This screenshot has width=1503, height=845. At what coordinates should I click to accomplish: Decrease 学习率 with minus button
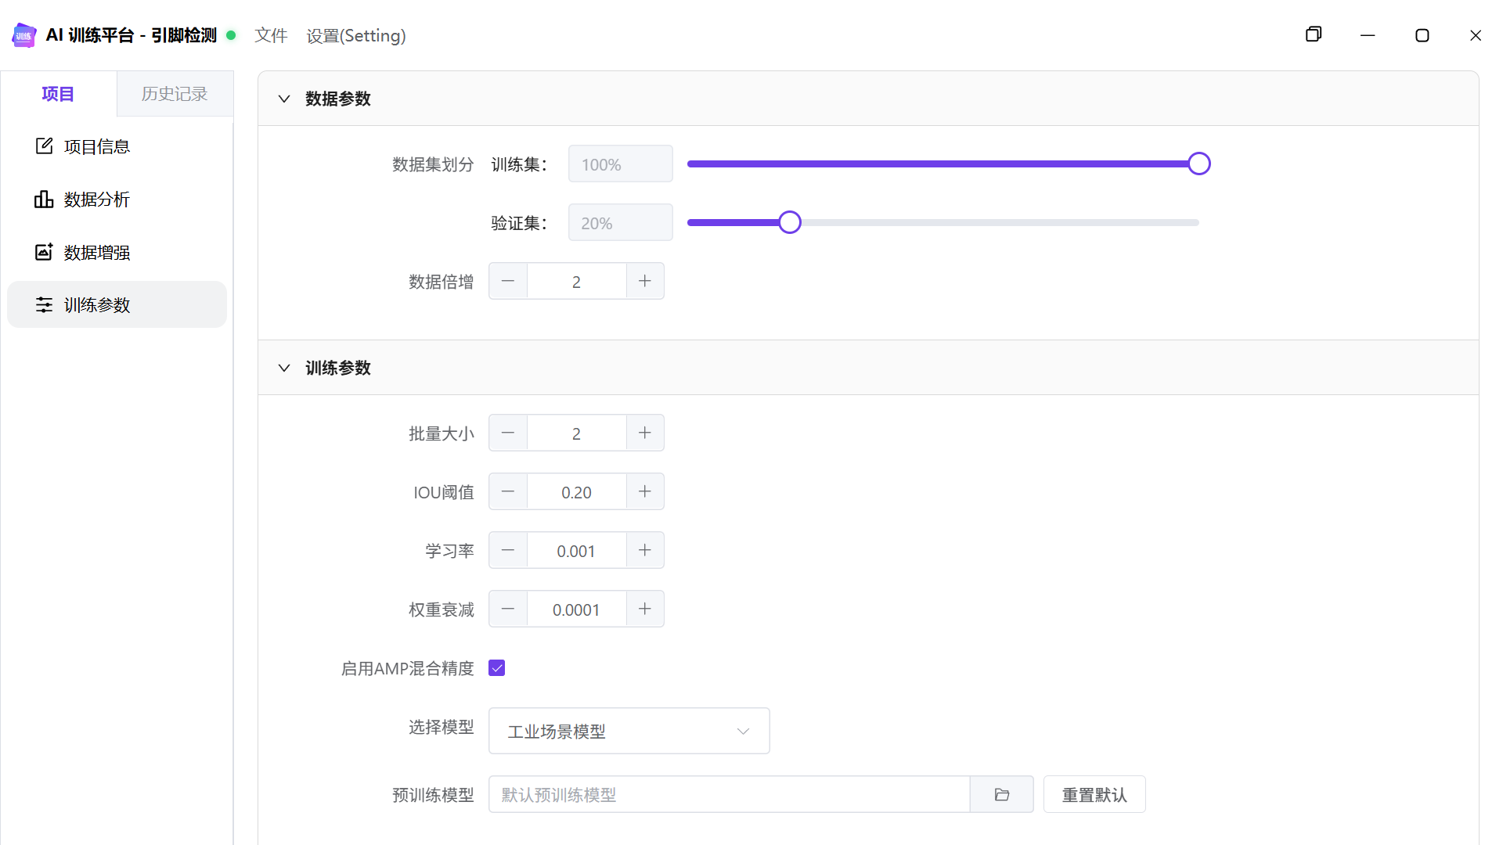[508, 550]
